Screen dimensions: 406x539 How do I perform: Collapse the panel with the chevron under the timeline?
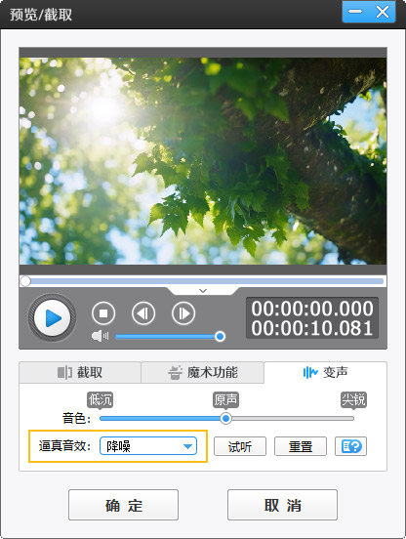[x=203, y=291]
